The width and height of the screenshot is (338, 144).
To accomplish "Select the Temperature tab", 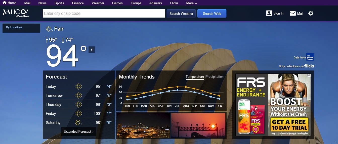I will (195, 77).
